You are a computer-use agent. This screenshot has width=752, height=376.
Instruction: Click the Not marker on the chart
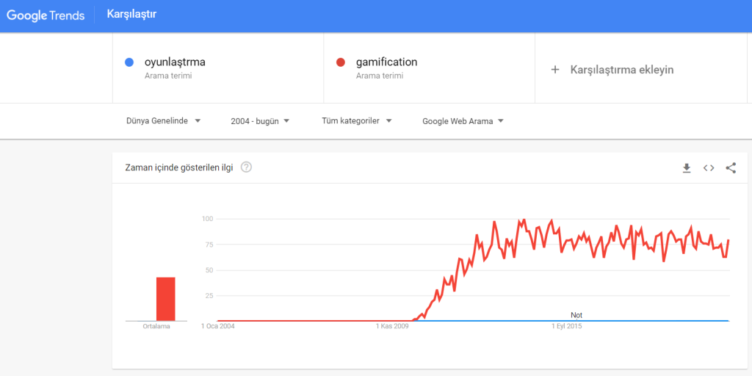coord(576,316)
